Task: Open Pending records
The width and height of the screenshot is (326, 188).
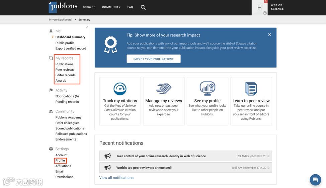Action: 67,102
